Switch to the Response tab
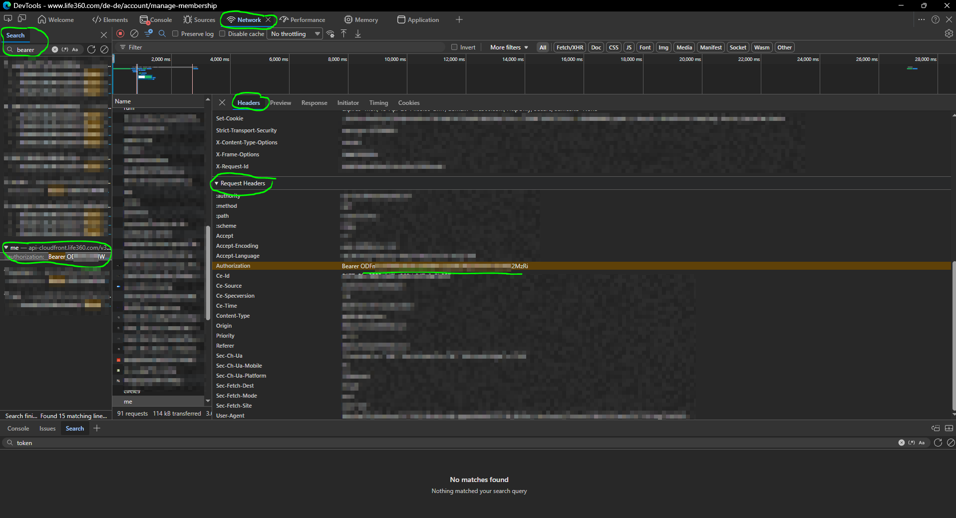The image size is (956, 518). click(314, 103)
